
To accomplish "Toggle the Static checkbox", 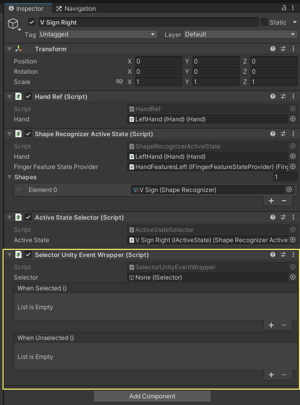I will pyautogui.click(x=264, y=22).
